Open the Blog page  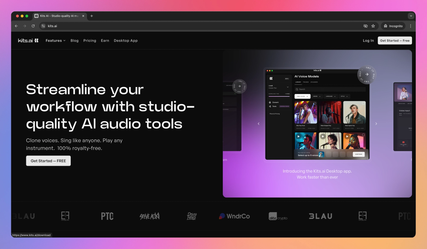[74, 41]
